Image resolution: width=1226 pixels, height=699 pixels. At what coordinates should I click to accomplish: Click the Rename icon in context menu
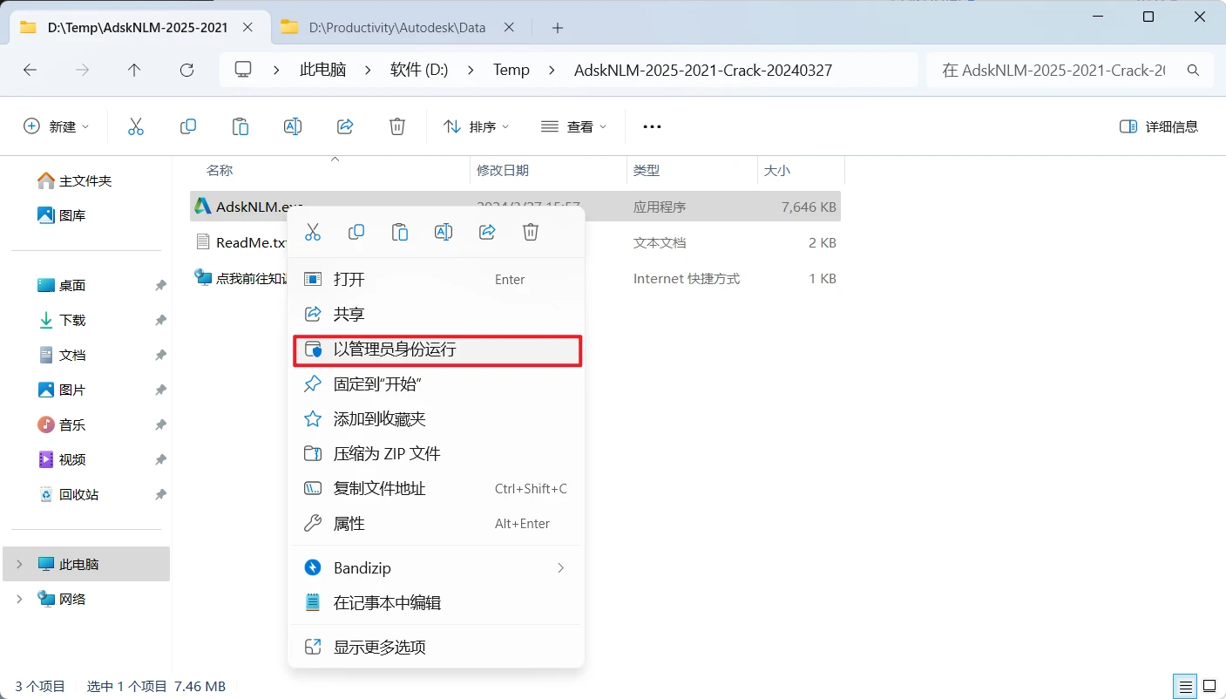click(x=444, y=232)
